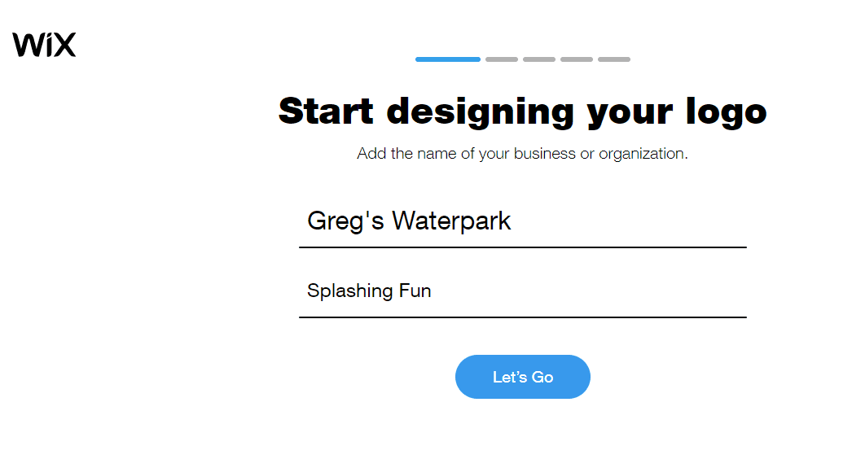
Task: Click the Let's Go button
Action: (523, 377)
